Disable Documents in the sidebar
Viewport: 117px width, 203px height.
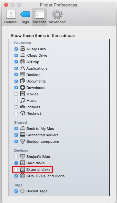pos(16,81)
